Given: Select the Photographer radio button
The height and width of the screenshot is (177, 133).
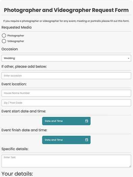Looking at the screenshot, I should (4, 35).
